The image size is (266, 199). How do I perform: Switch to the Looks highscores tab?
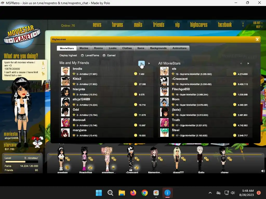112,48
